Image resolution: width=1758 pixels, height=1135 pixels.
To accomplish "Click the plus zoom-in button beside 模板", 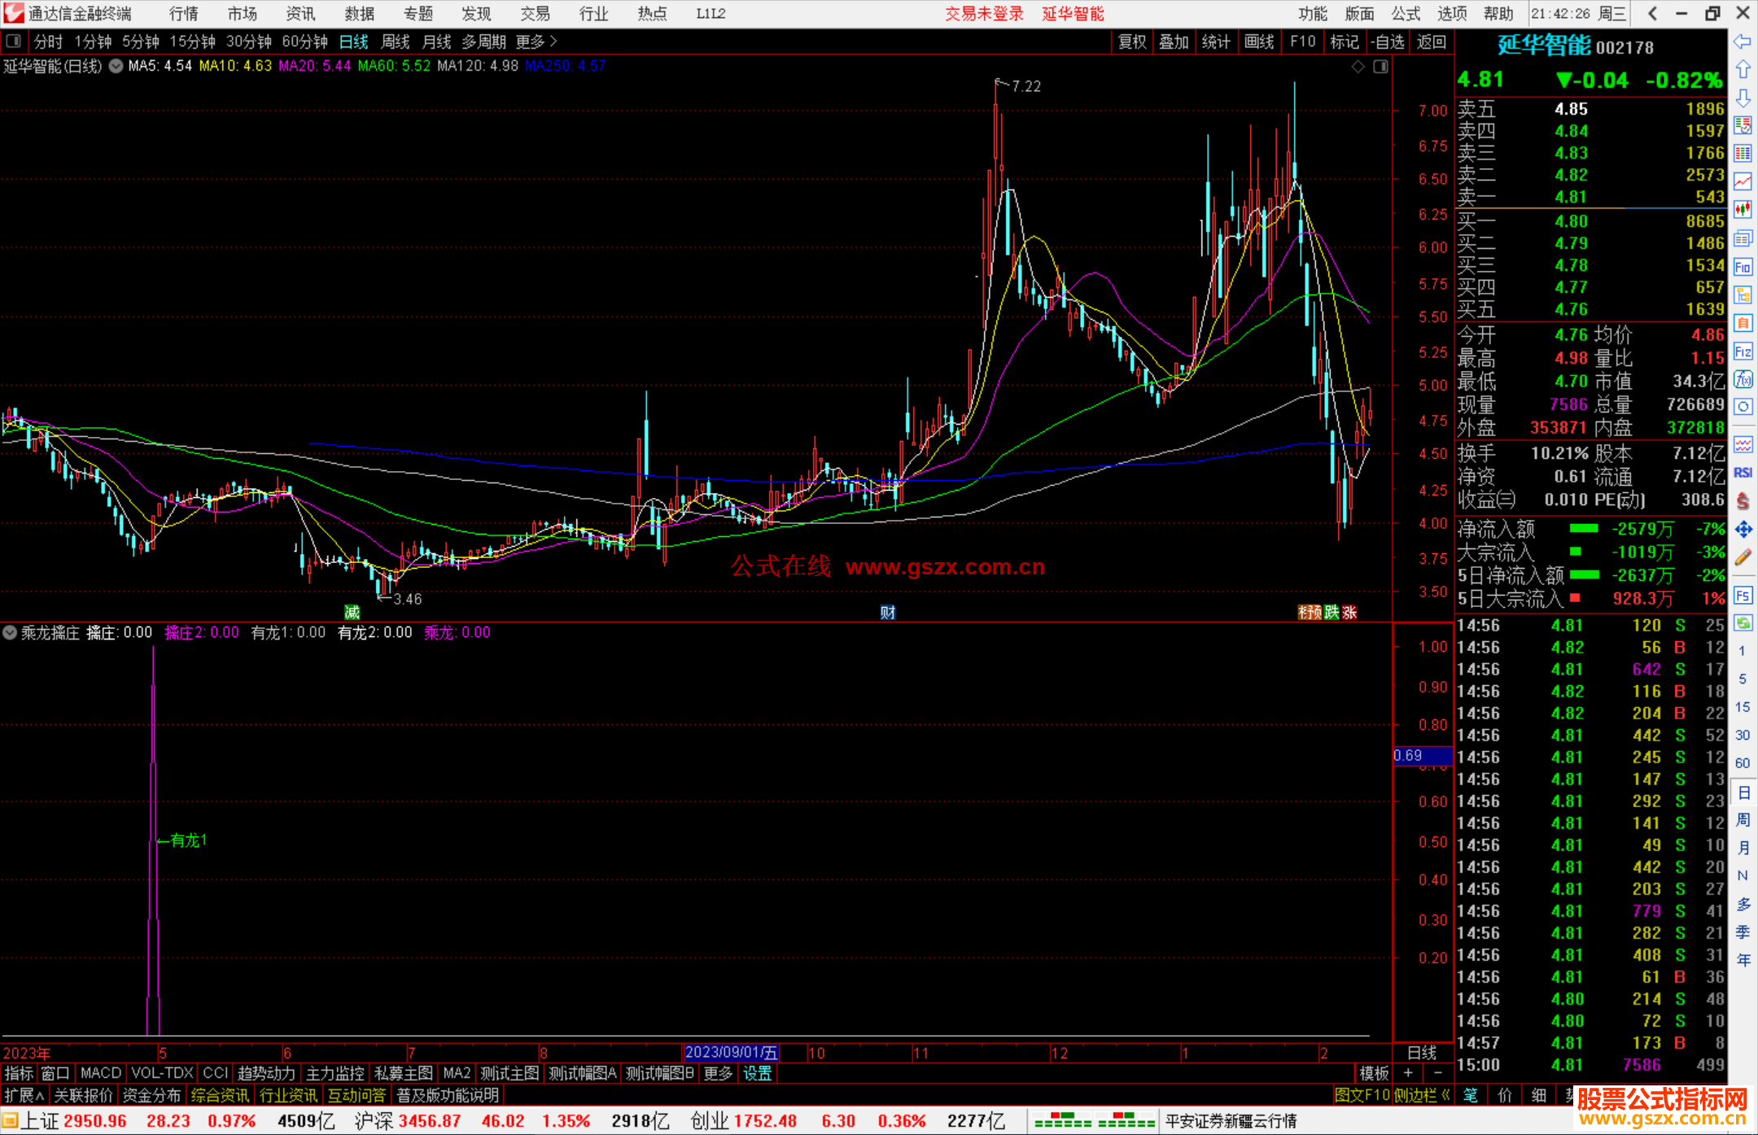I will pos(1408,1073).
